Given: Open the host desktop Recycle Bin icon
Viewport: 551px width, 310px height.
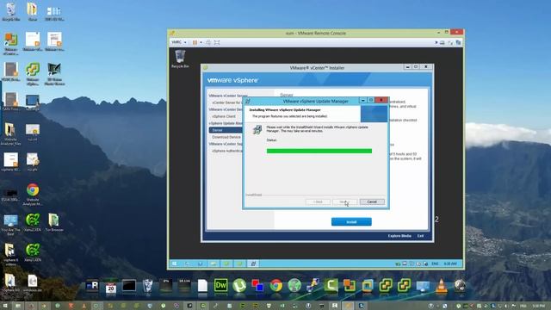Looking at the screenshot, I should point(11,12).
